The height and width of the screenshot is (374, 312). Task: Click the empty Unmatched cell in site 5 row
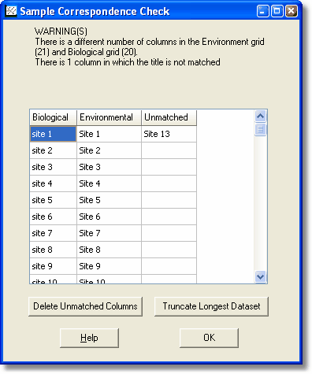tap(169, 200)
